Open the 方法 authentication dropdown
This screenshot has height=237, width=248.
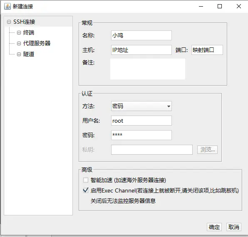[141, 106]
